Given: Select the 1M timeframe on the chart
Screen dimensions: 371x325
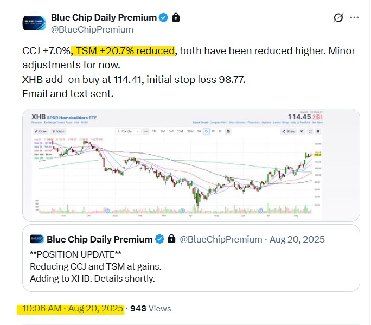Looking at the screenshot, I should 155,131.
